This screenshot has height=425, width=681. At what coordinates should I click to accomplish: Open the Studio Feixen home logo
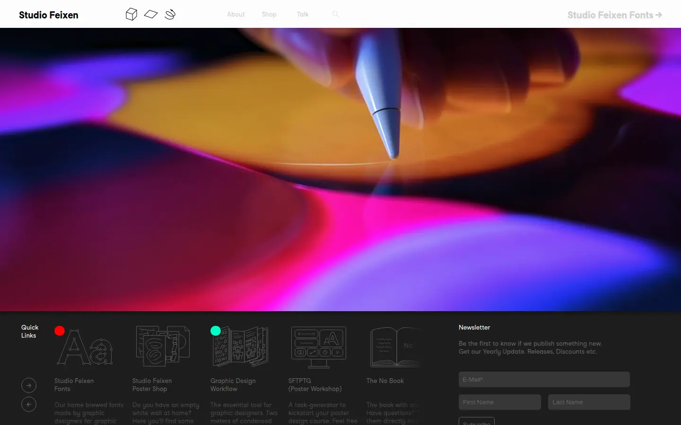[48, 15]
